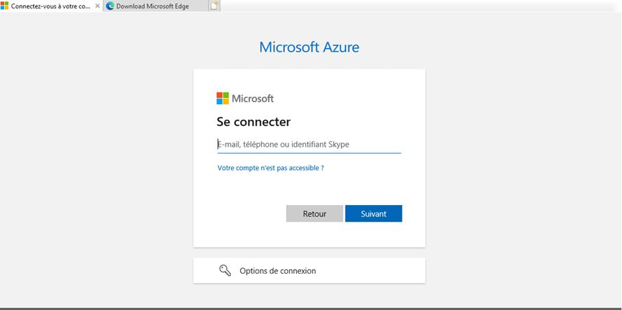Click the Microsoft Azure heading
Viewport: 622px width, 310px height.
point(309,47)
